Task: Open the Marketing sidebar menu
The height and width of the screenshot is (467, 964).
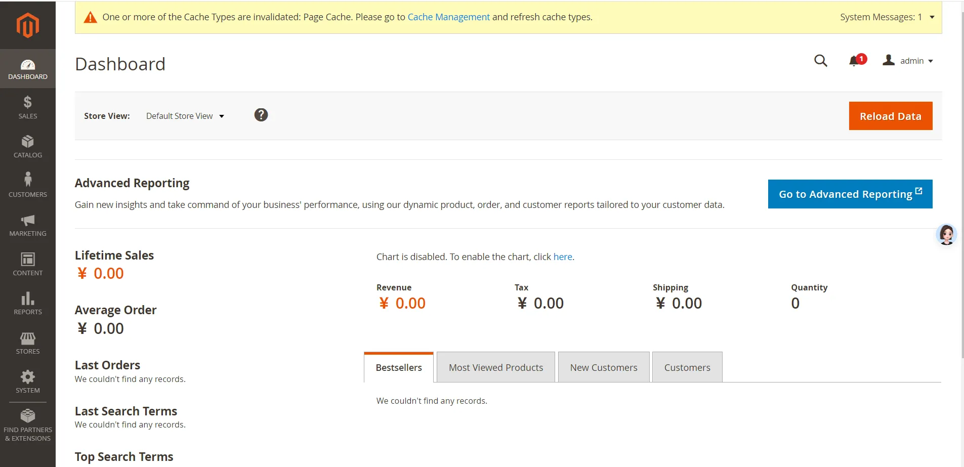Action: [28, 225]
